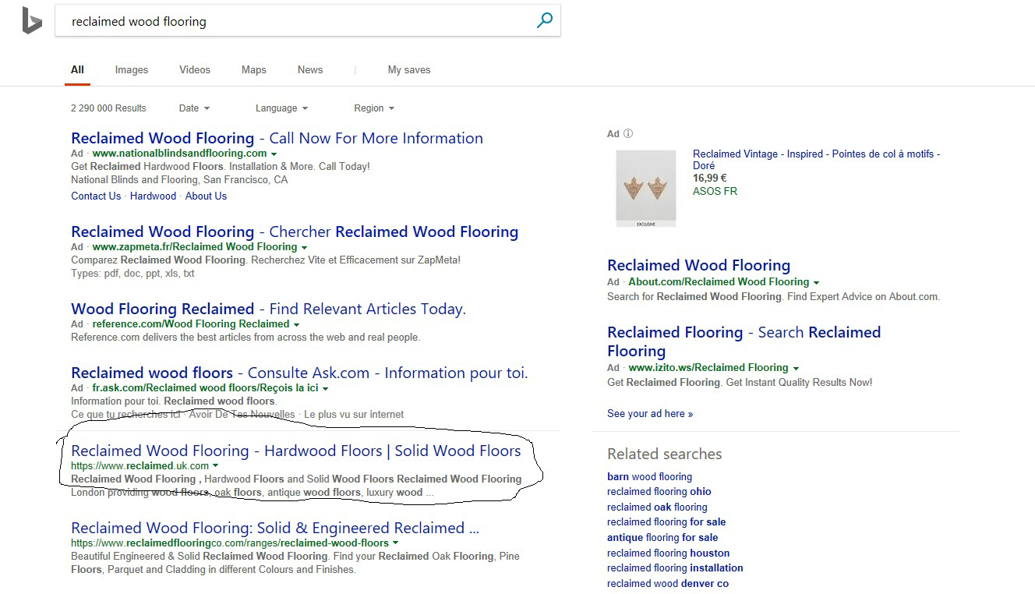Open Reclaimed Wood Flooring - Hardwood Floors result
The width and height of the screenshot is (1035, 594).
point(295,451)
